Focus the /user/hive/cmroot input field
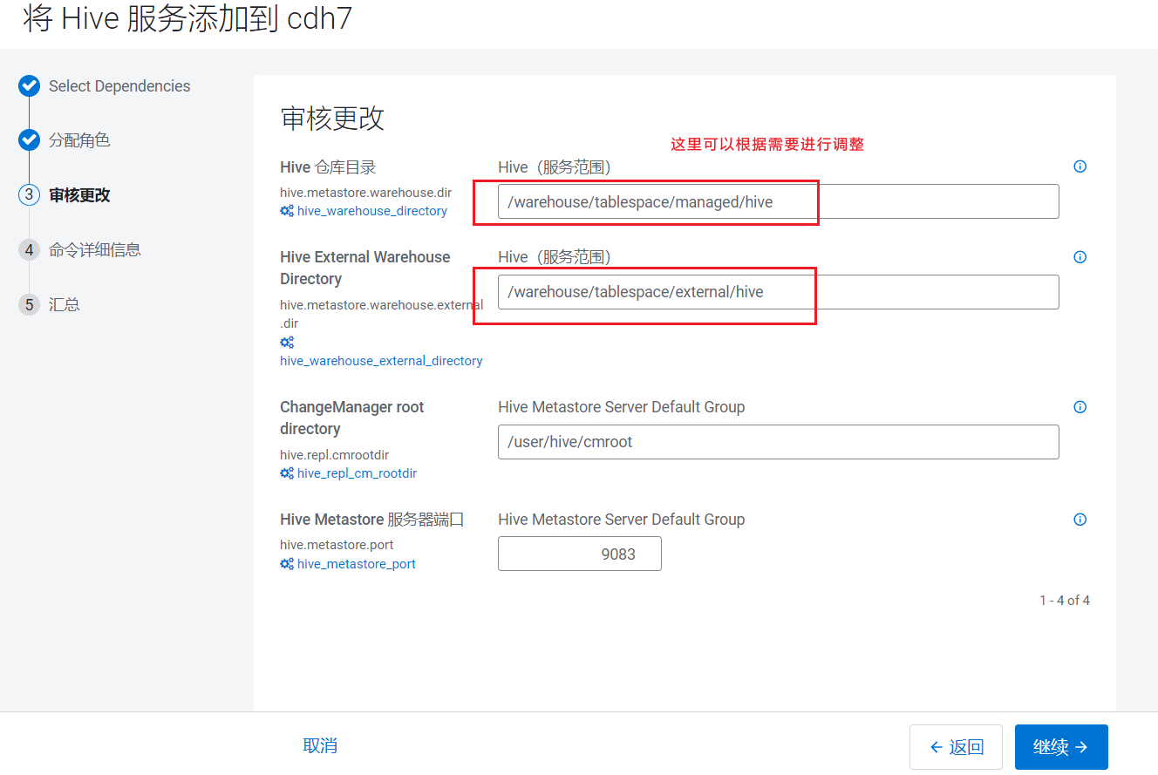The height and width of the screenshot is (775, 1158). [x=779, y=442]
